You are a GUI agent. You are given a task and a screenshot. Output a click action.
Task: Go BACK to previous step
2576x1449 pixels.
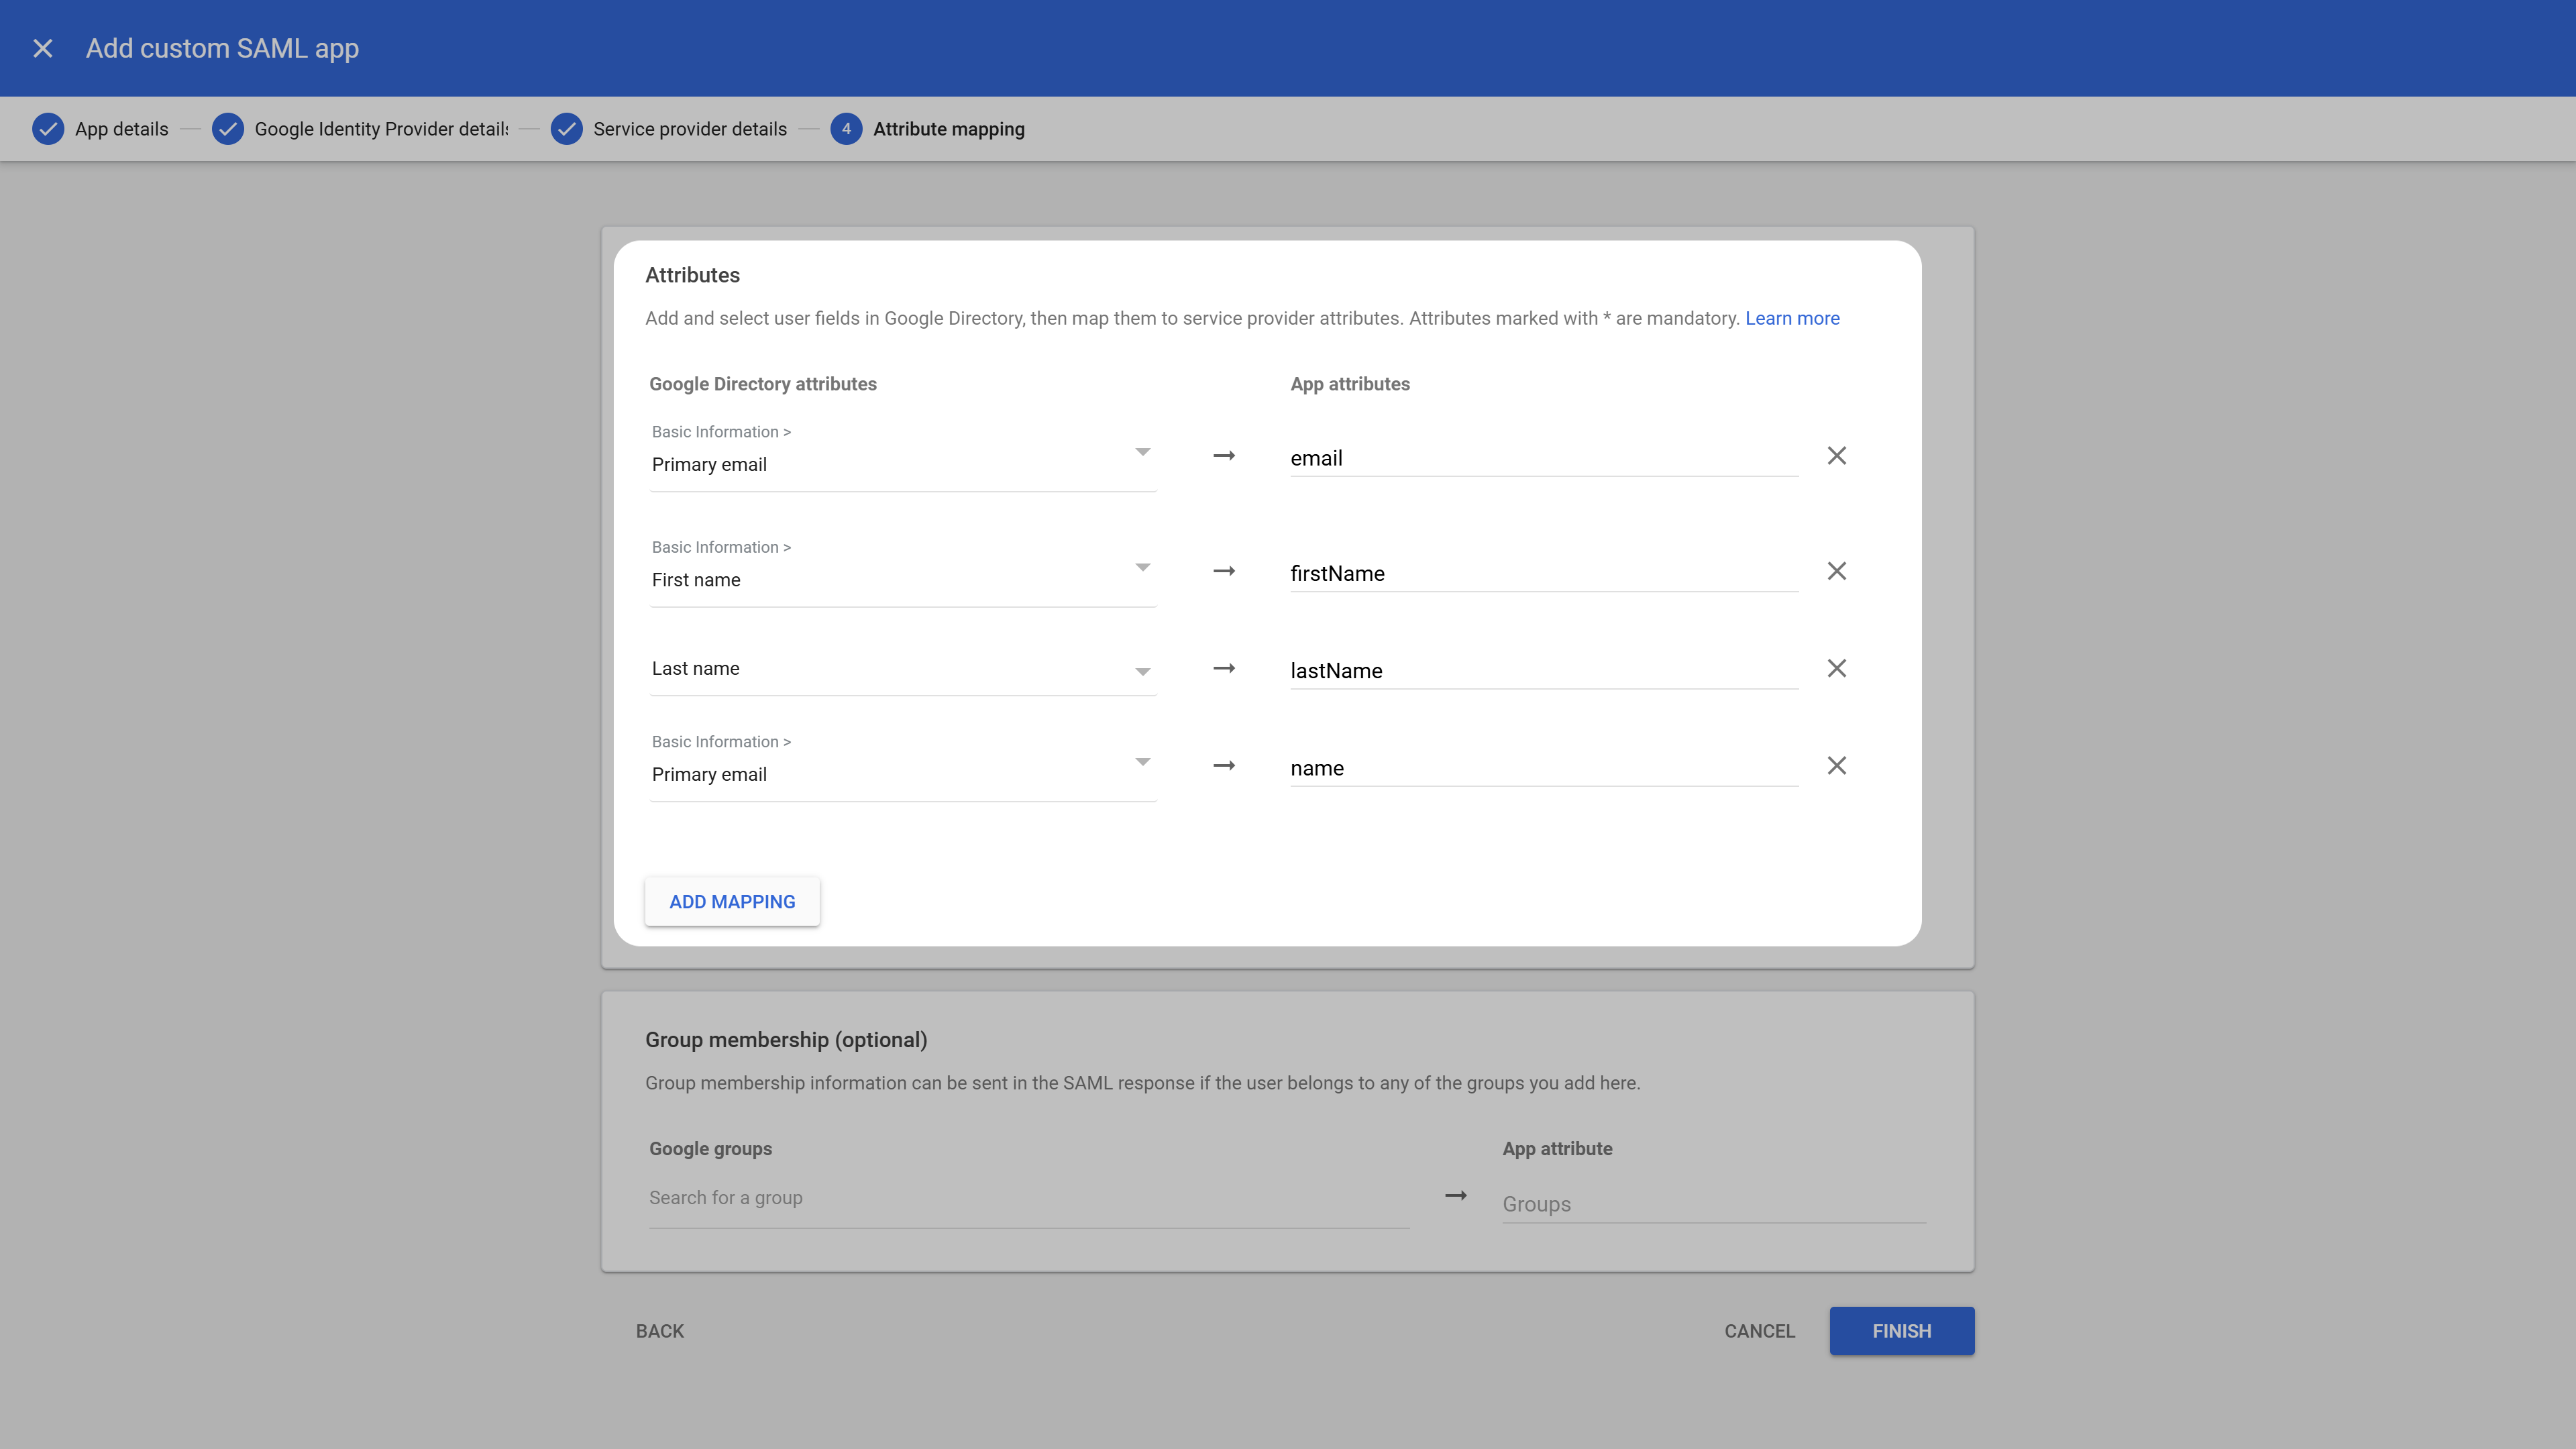660,1331
